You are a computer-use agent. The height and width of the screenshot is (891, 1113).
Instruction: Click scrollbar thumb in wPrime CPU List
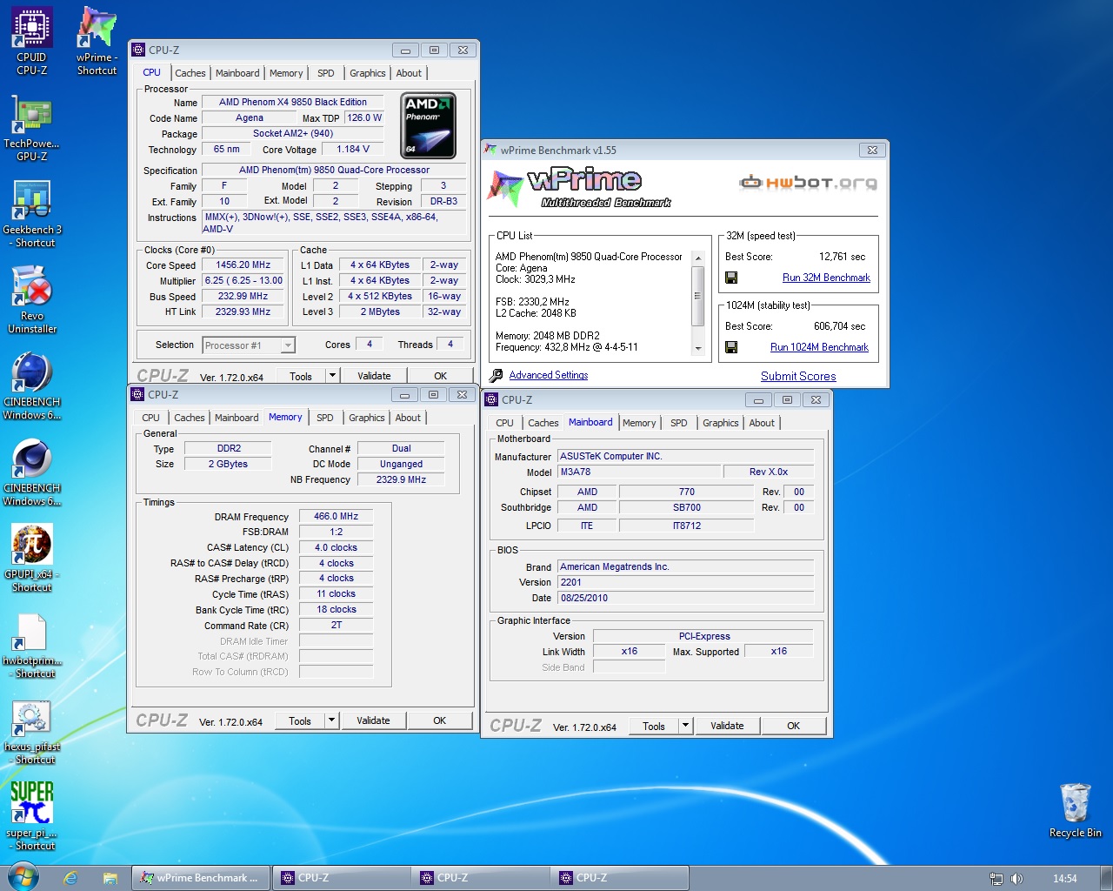point(697,296)
